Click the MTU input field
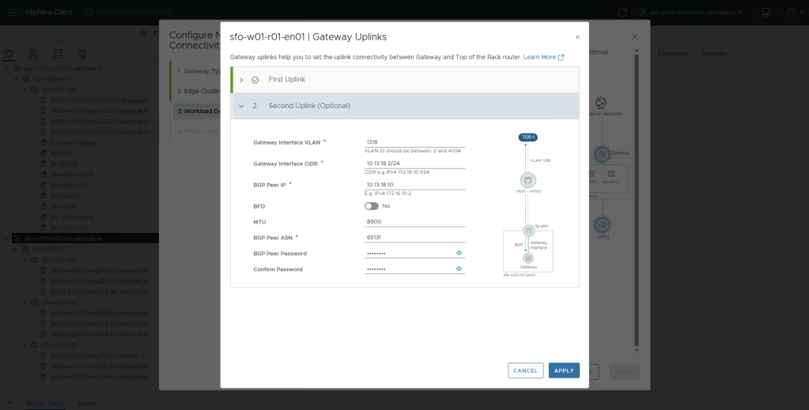The width and height of the screenshot is (809, 410). pyautogui.click(x=414, y=222)
